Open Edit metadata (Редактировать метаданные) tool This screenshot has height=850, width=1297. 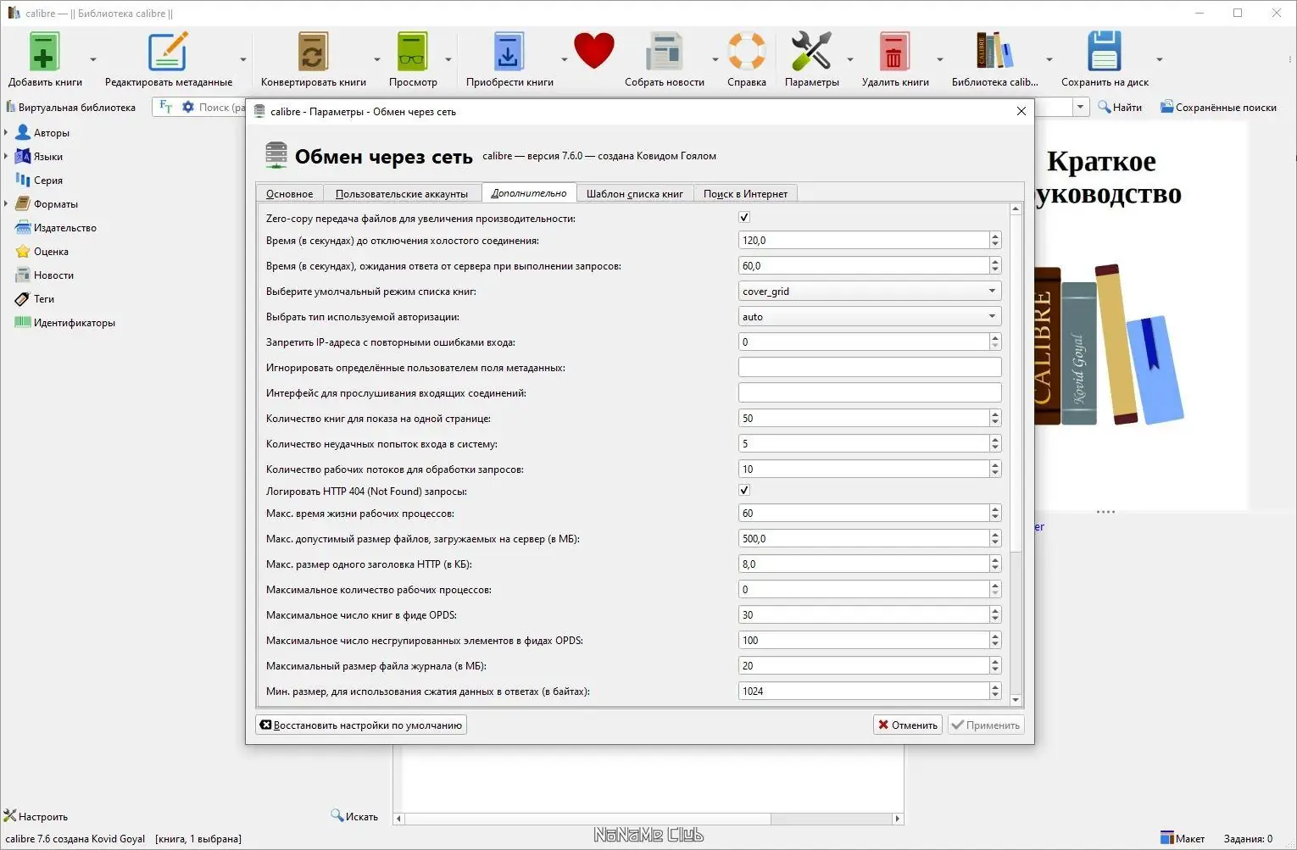168,52
